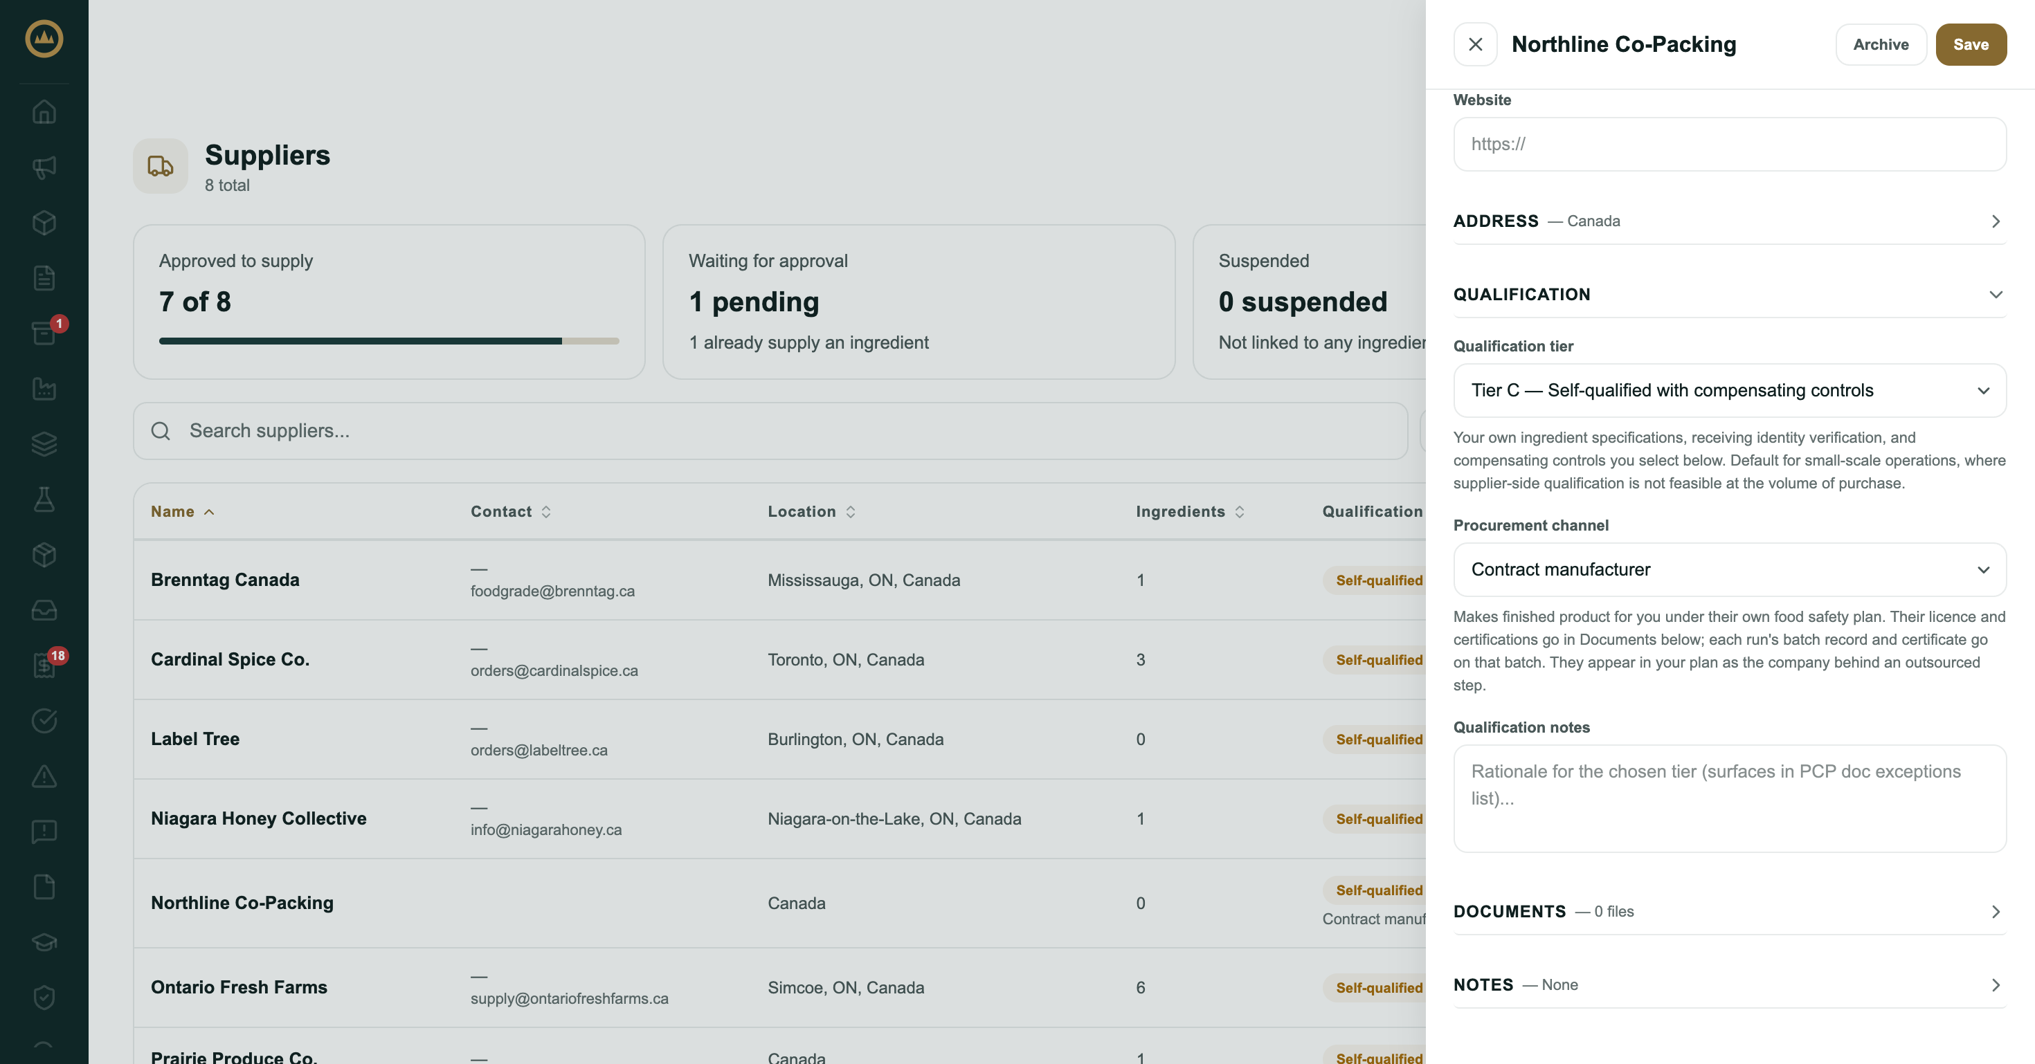Click supply@ontariofreshfarms.ca email
The width and height of the screenshot is (2035, 1064).
[569, 998]
